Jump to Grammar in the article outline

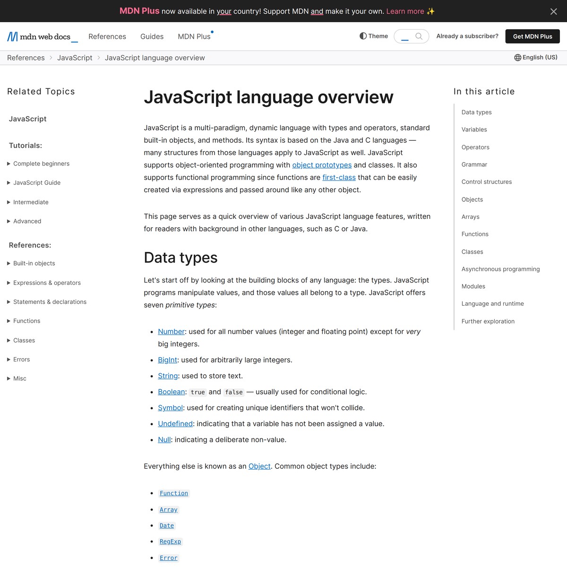click(x=474, y=164)
